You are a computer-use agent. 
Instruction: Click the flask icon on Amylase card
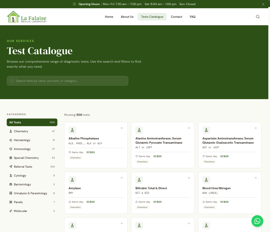72,179
